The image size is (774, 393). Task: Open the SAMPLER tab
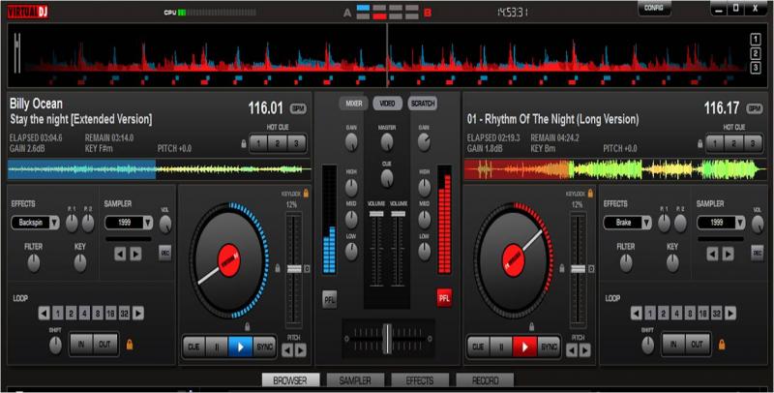[355, 380]
